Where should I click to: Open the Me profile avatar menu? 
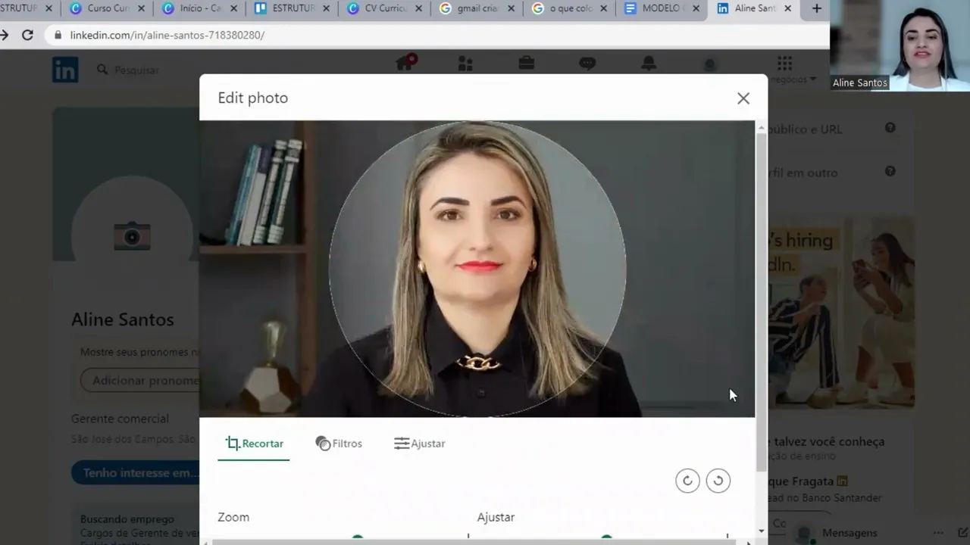tap(710, 65)
